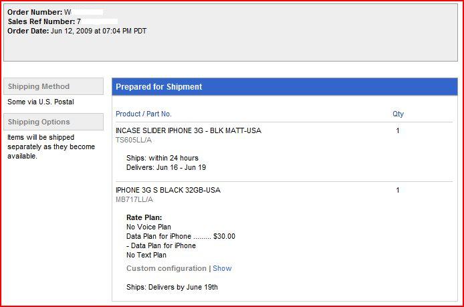Click IPHONE 3G S BLACK 32GB-USA product name
Viewport: 464px width, 307px height.
click(168, 190)
